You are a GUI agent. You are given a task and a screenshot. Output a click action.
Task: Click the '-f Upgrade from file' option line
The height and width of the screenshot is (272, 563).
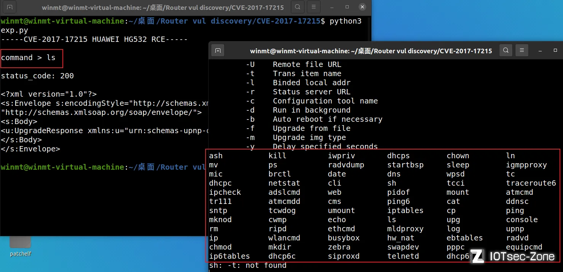pyautogui.click(x=298, y=129)
